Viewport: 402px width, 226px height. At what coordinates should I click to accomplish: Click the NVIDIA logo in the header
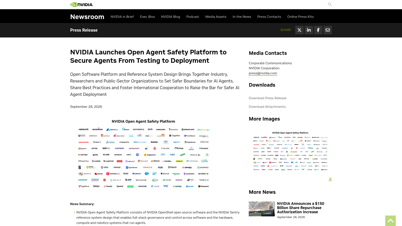pyautogui.click(x=82, y=5)
